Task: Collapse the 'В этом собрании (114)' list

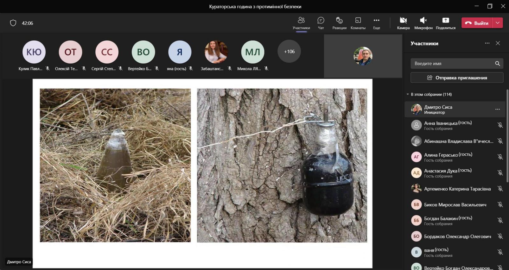Action: point(408,94)
